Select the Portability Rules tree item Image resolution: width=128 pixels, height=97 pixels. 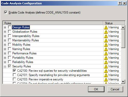[x=23, y=58]
